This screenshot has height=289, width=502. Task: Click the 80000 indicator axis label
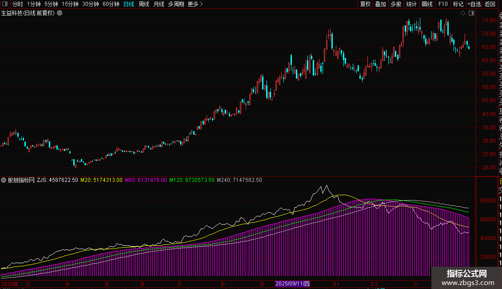pos(488,201)
